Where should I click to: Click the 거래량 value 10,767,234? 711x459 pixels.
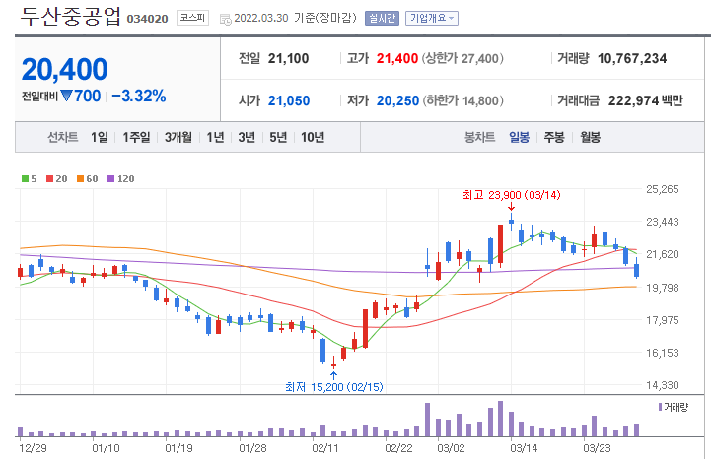click(632, 58)
